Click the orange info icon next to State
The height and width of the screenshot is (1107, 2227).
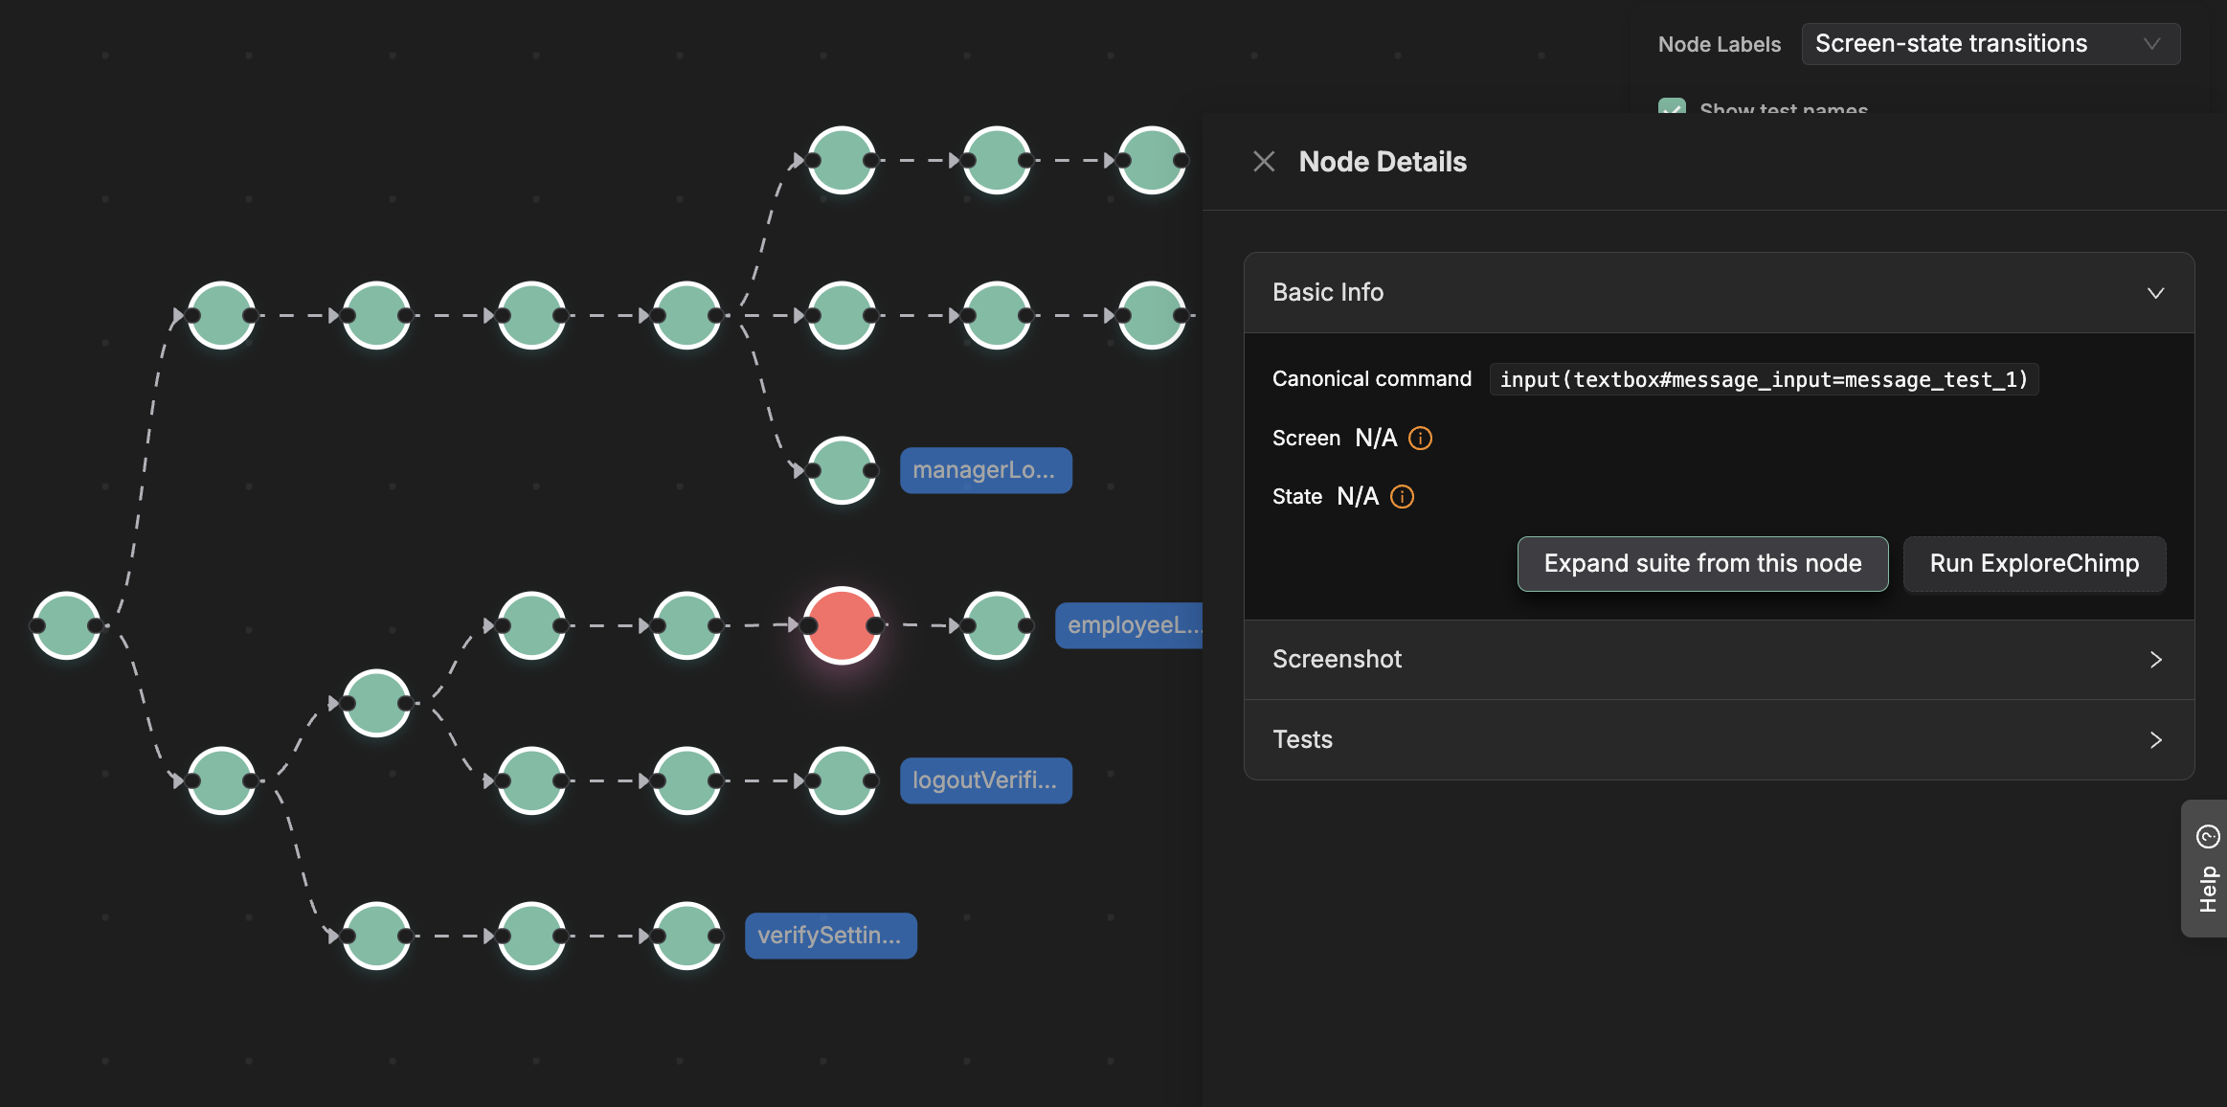coord(1402,497)
